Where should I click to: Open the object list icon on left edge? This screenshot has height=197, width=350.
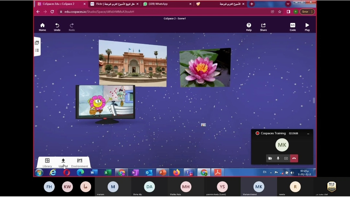[37, 50]
